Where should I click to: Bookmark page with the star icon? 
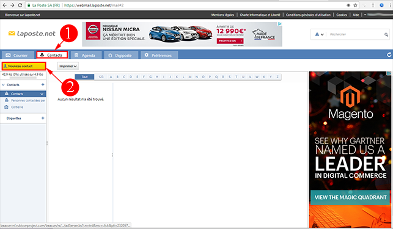click(x=355, y=5)
